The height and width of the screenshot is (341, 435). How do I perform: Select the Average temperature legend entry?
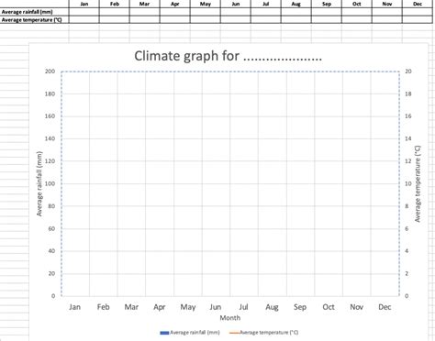263,333
